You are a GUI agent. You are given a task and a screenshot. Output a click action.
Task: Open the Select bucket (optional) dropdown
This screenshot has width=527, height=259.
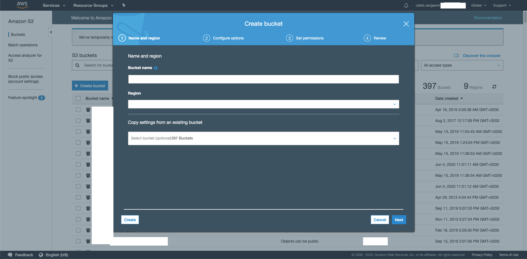[x=263, y=138]
